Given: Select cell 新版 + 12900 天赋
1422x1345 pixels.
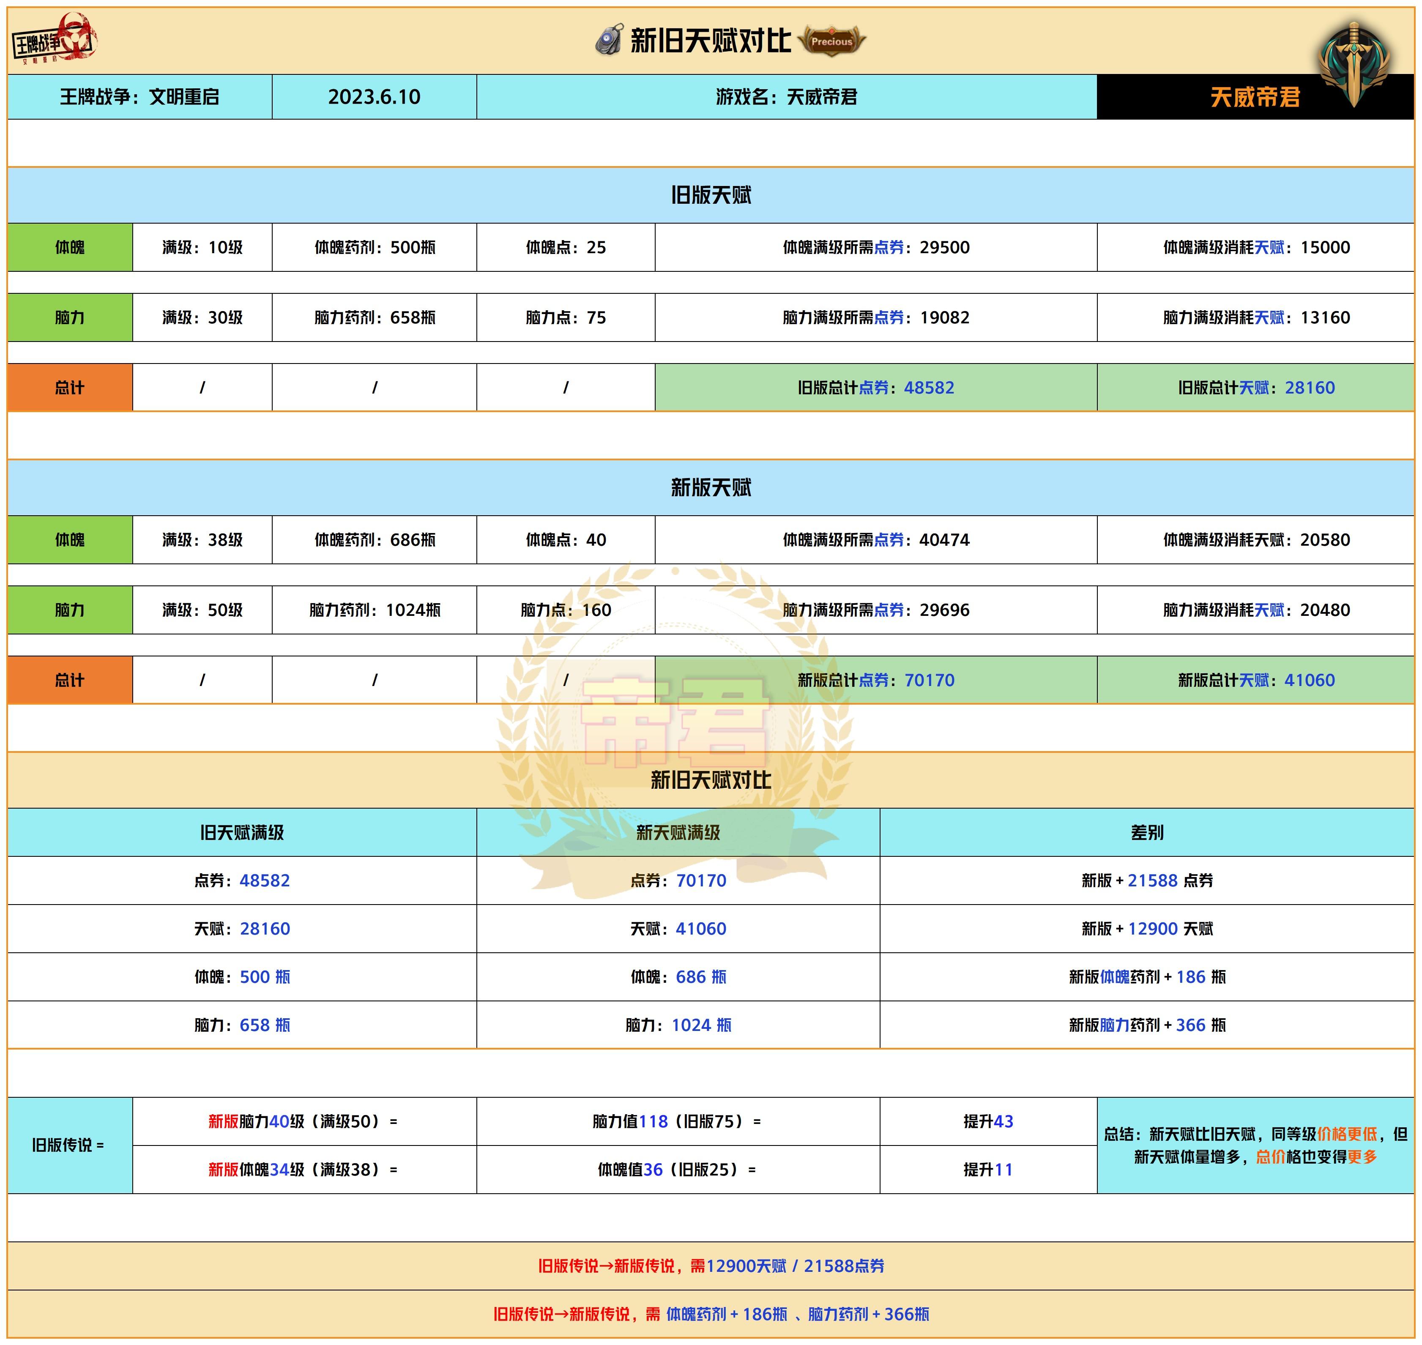Looking at the screenshot, I should tap(1147, 929).
